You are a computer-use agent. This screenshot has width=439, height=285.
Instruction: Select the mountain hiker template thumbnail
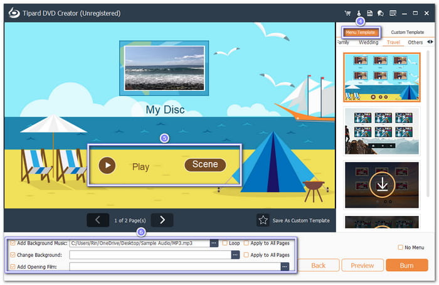[381, 131]
